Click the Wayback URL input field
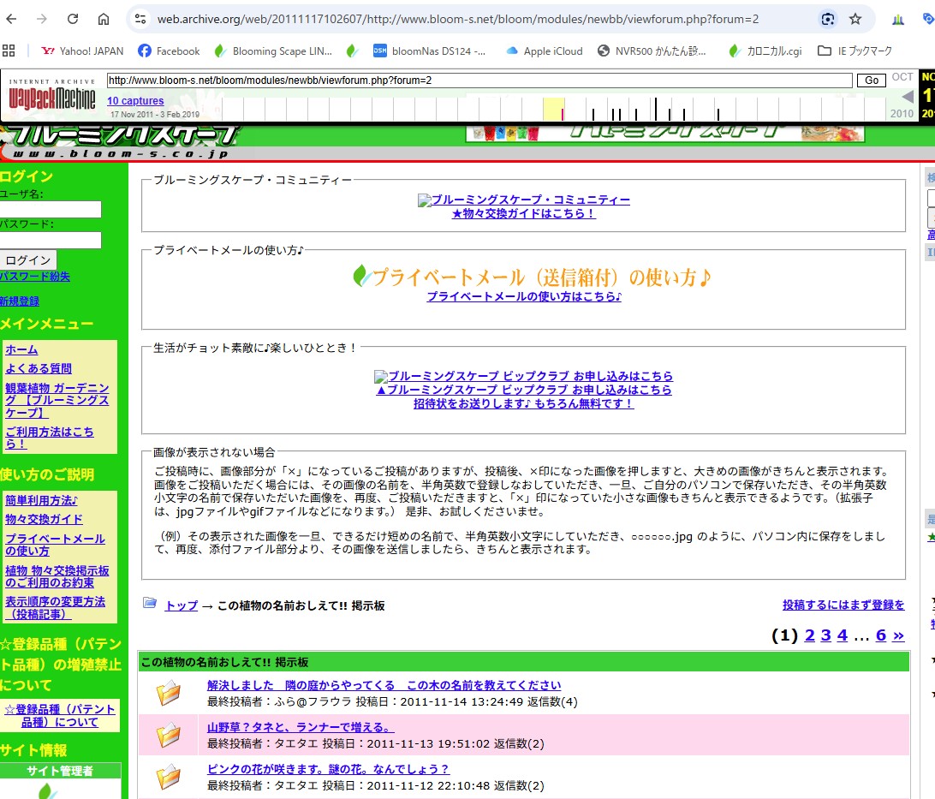The width and height of the screenshot is (935, 799). (x=479, y=80)
